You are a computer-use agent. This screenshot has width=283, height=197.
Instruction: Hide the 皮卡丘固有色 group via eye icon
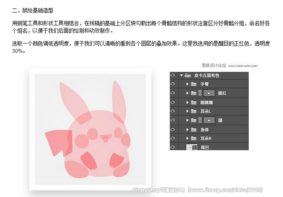pyautogui.click(x=173, y=75)
